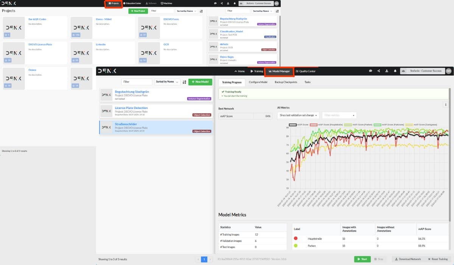Click the DENK logo in Model Manager window

pyautogui.click(x=107, y=71)
